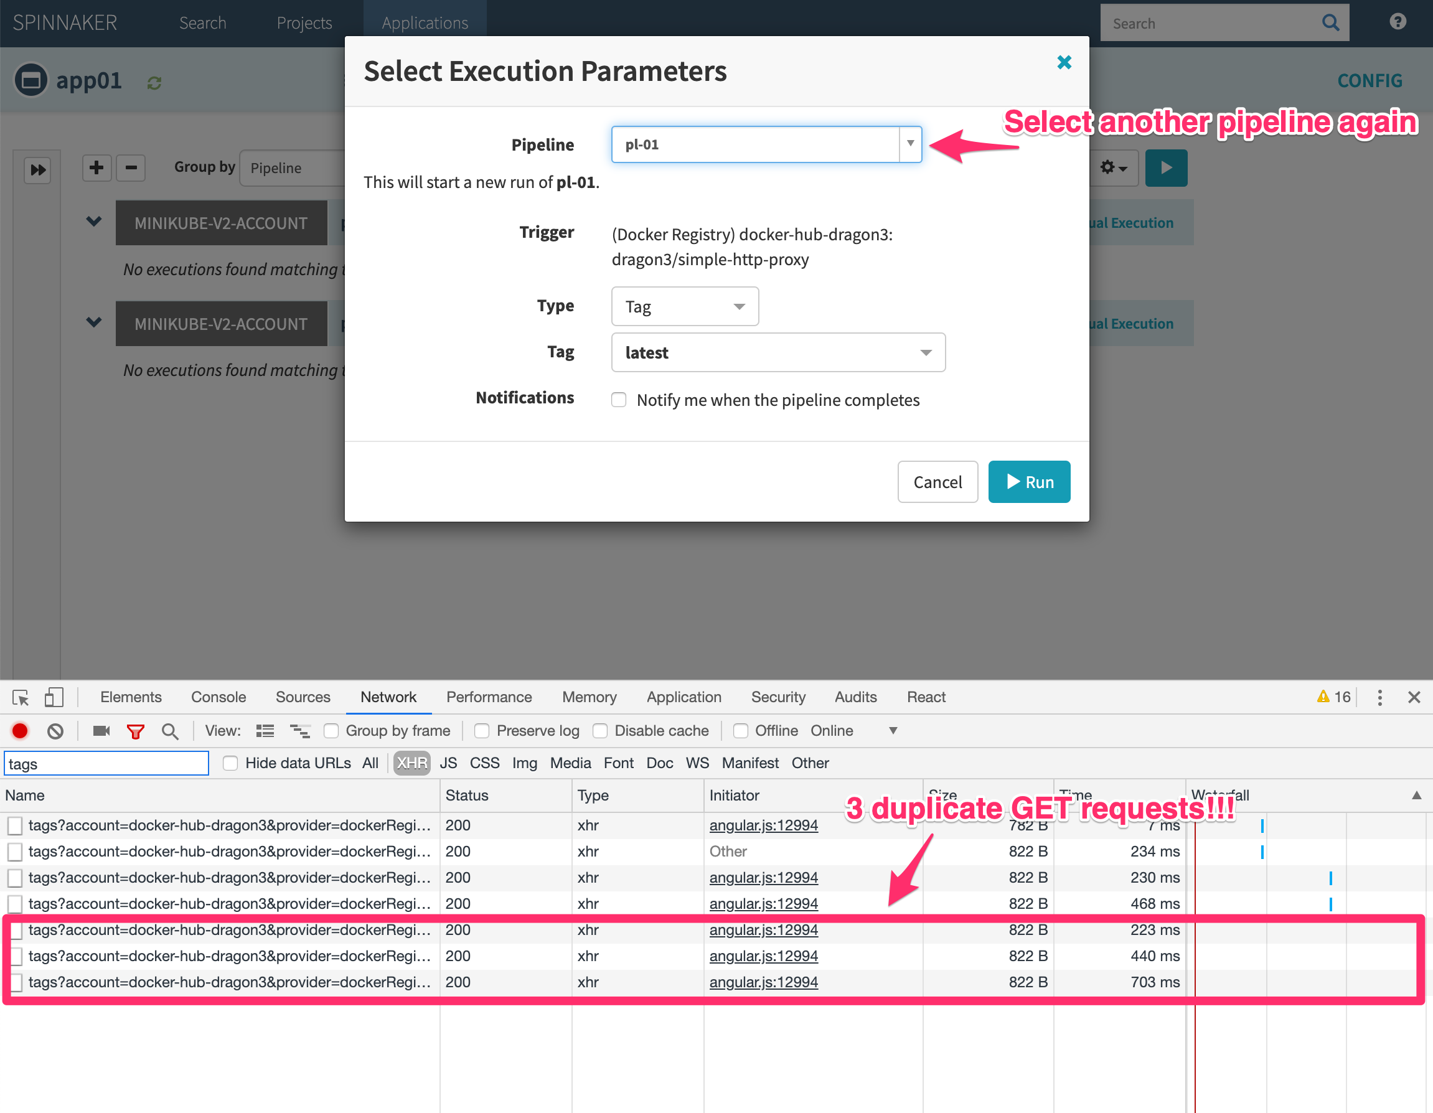1433x1113 pixels.
Task: Toggle the device toolbar icon
Action: (53, 697)
